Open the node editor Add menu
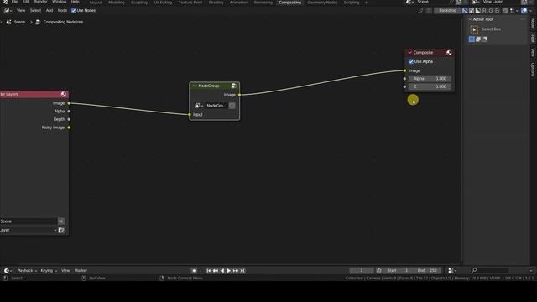 pos(50,11)
